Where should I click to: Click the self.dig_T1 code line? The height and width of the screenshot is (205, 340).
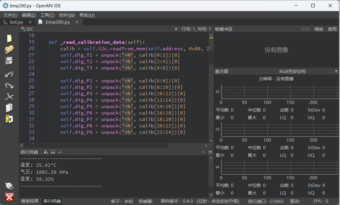[x=120, y=55]
